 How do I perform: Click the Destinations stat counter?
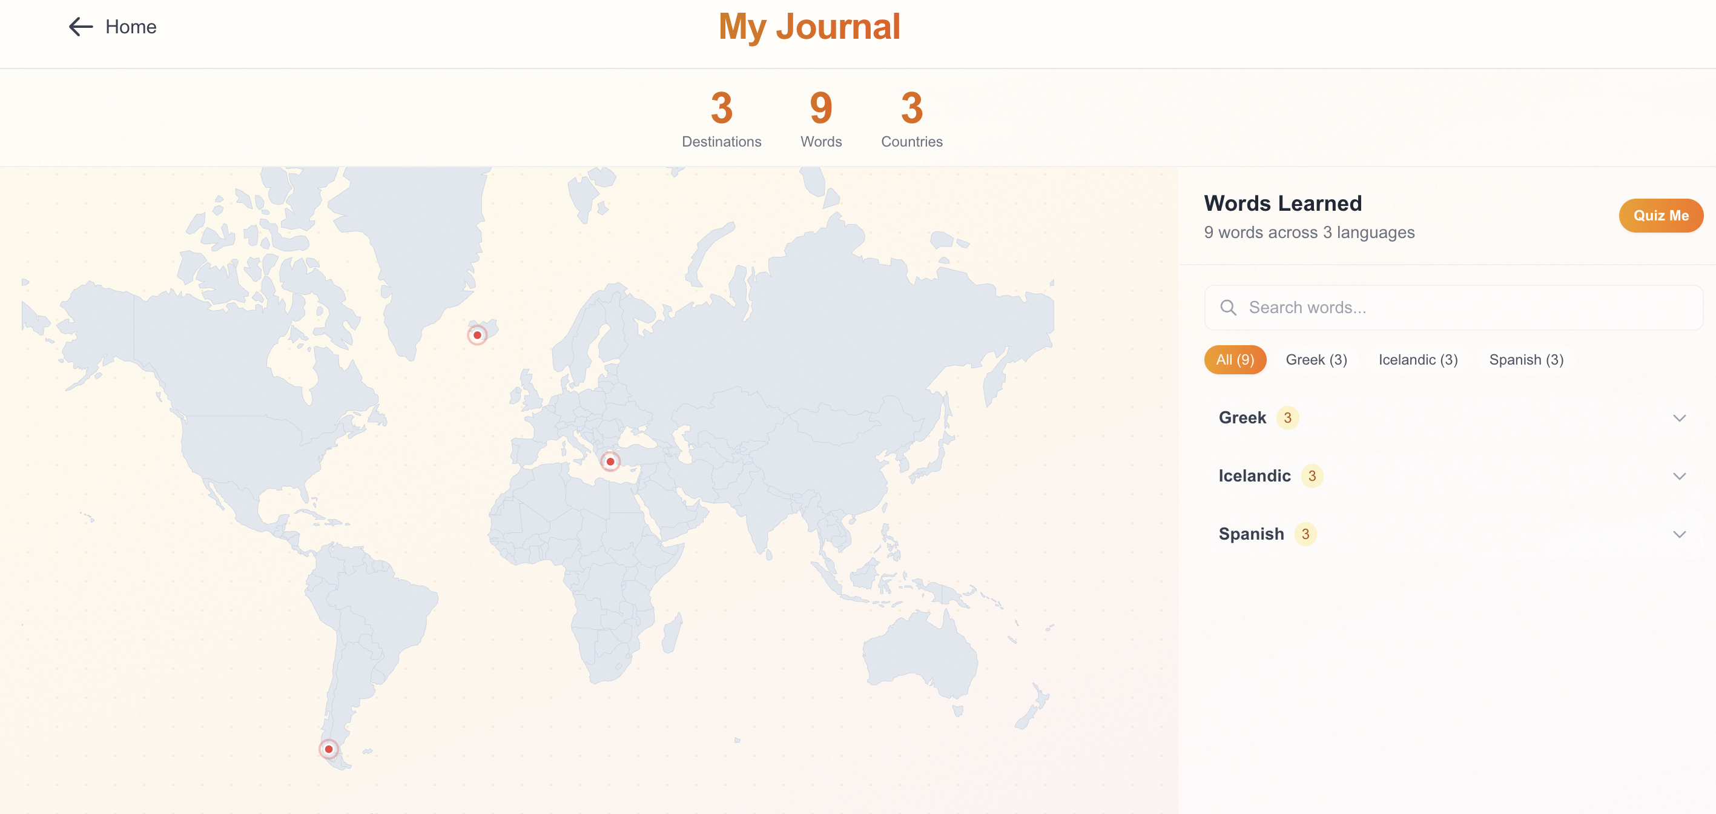(721, 119)
